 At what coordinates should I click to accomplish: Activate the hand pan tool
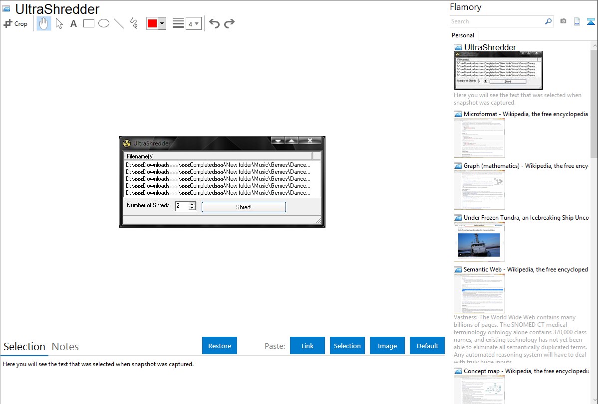(44, 23)
